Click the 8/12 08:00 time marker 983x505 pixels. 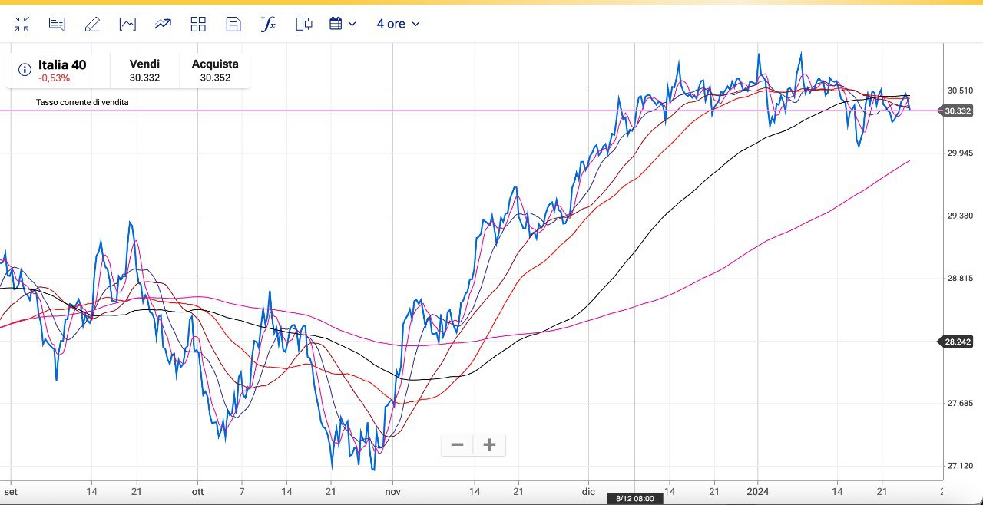tap(634, 499)
